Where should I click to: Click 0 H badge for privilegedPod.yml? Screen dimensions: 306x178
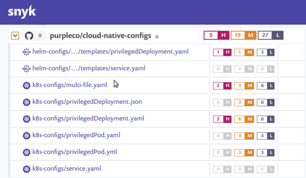click(222, 153)
